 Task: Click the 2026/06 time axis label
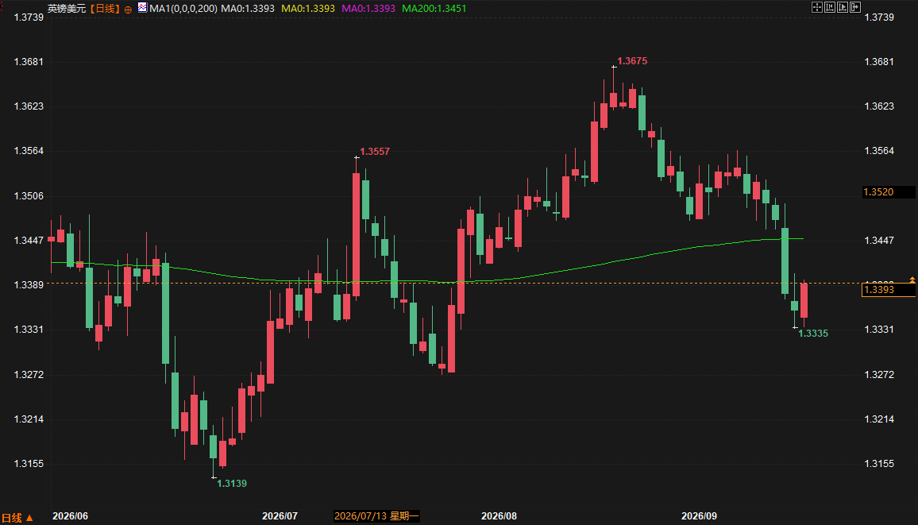tap(70, 516)
